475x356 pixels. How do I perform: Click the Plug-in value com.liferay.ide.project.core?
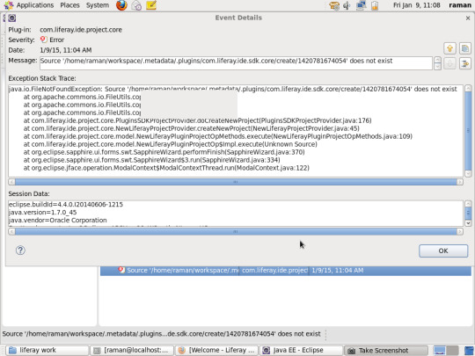[x=81, y=30]
